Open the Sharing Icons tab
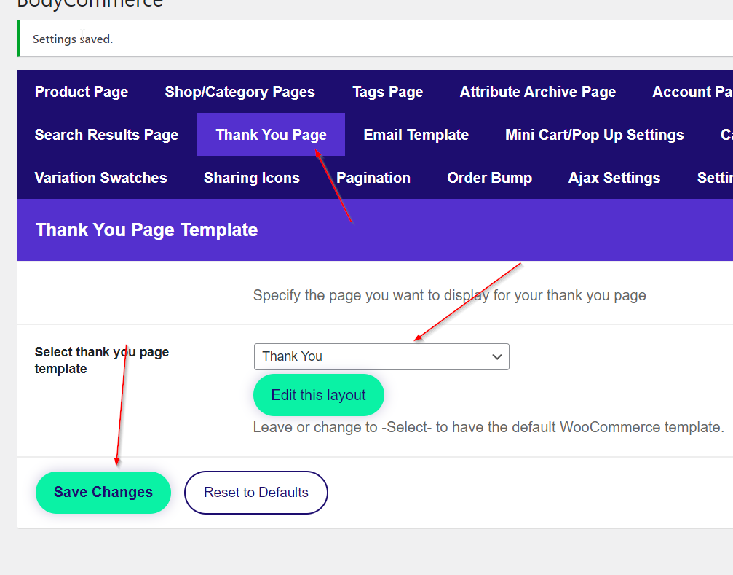Image resolution: width=733 pixels, height=575 pixels. [251, 178]
